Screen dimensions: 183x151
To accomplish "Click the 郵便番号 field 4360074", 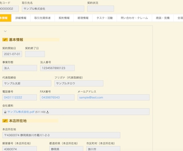I will pyautogui.click(x=19, y=149).
